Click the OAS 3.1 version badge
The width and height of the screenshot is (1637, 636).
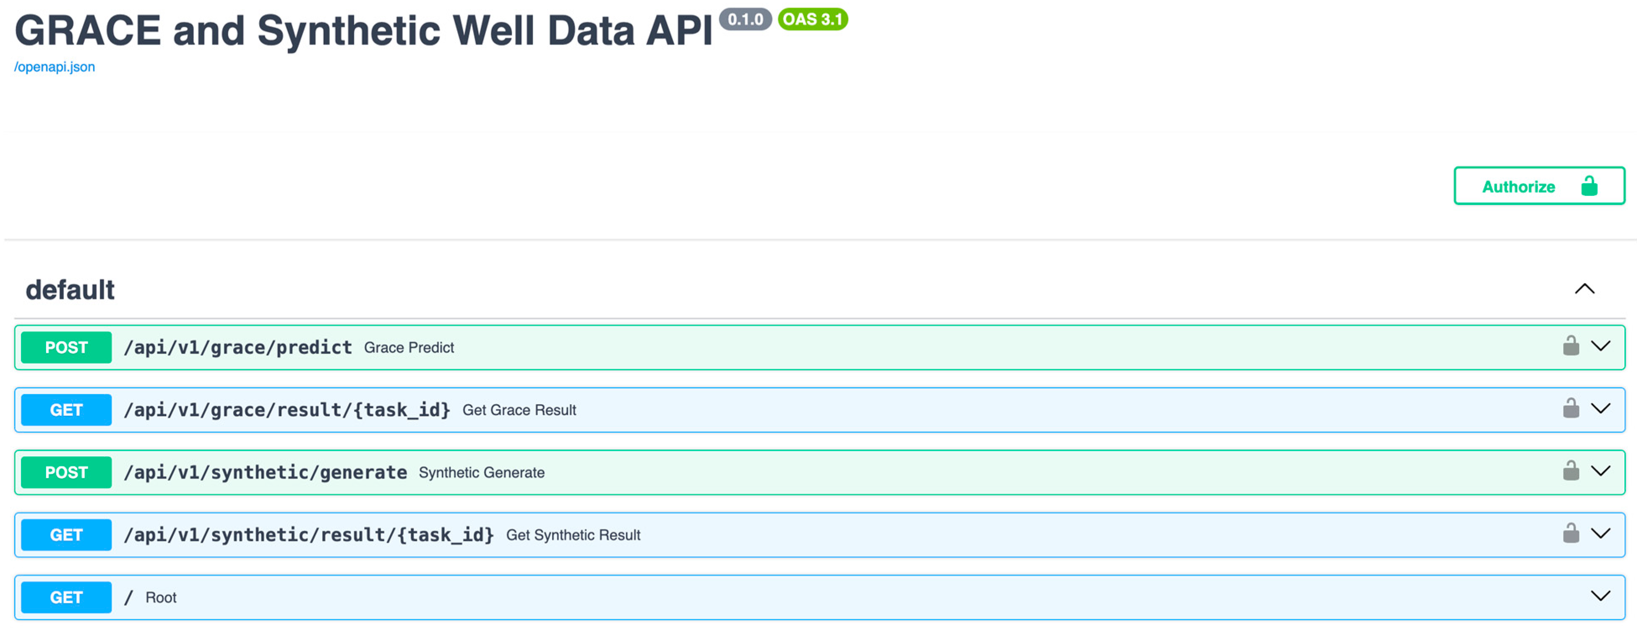812,20
